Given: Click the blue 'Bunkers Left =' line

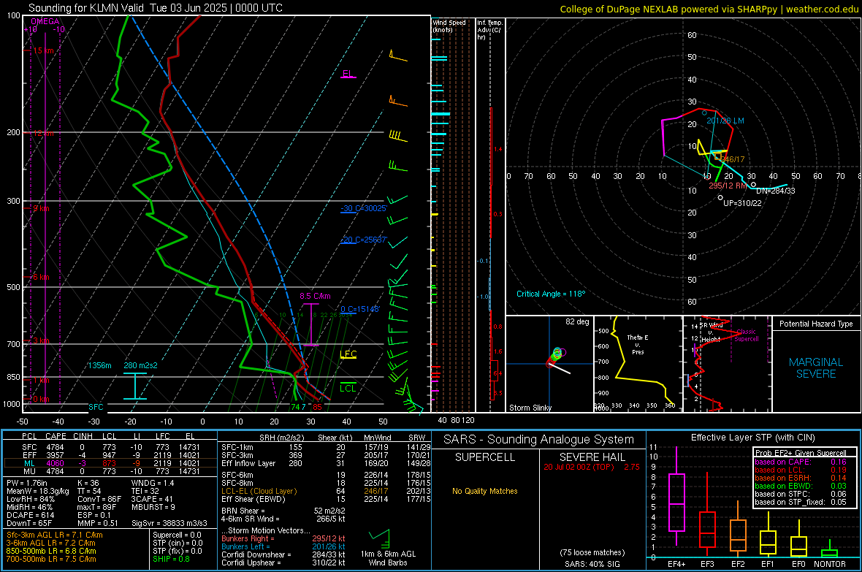Looking at the screenshot, I should (x=283, y=546).
